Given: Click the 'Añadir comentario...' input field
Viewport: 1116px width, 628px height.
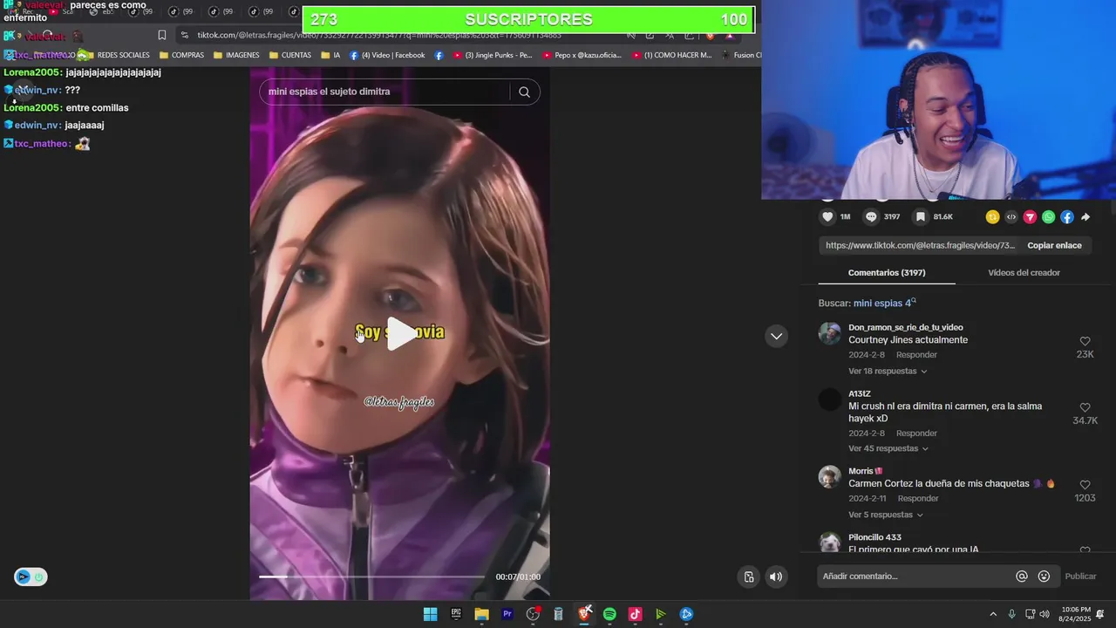Looking at the screenshot, I should 914,576.
